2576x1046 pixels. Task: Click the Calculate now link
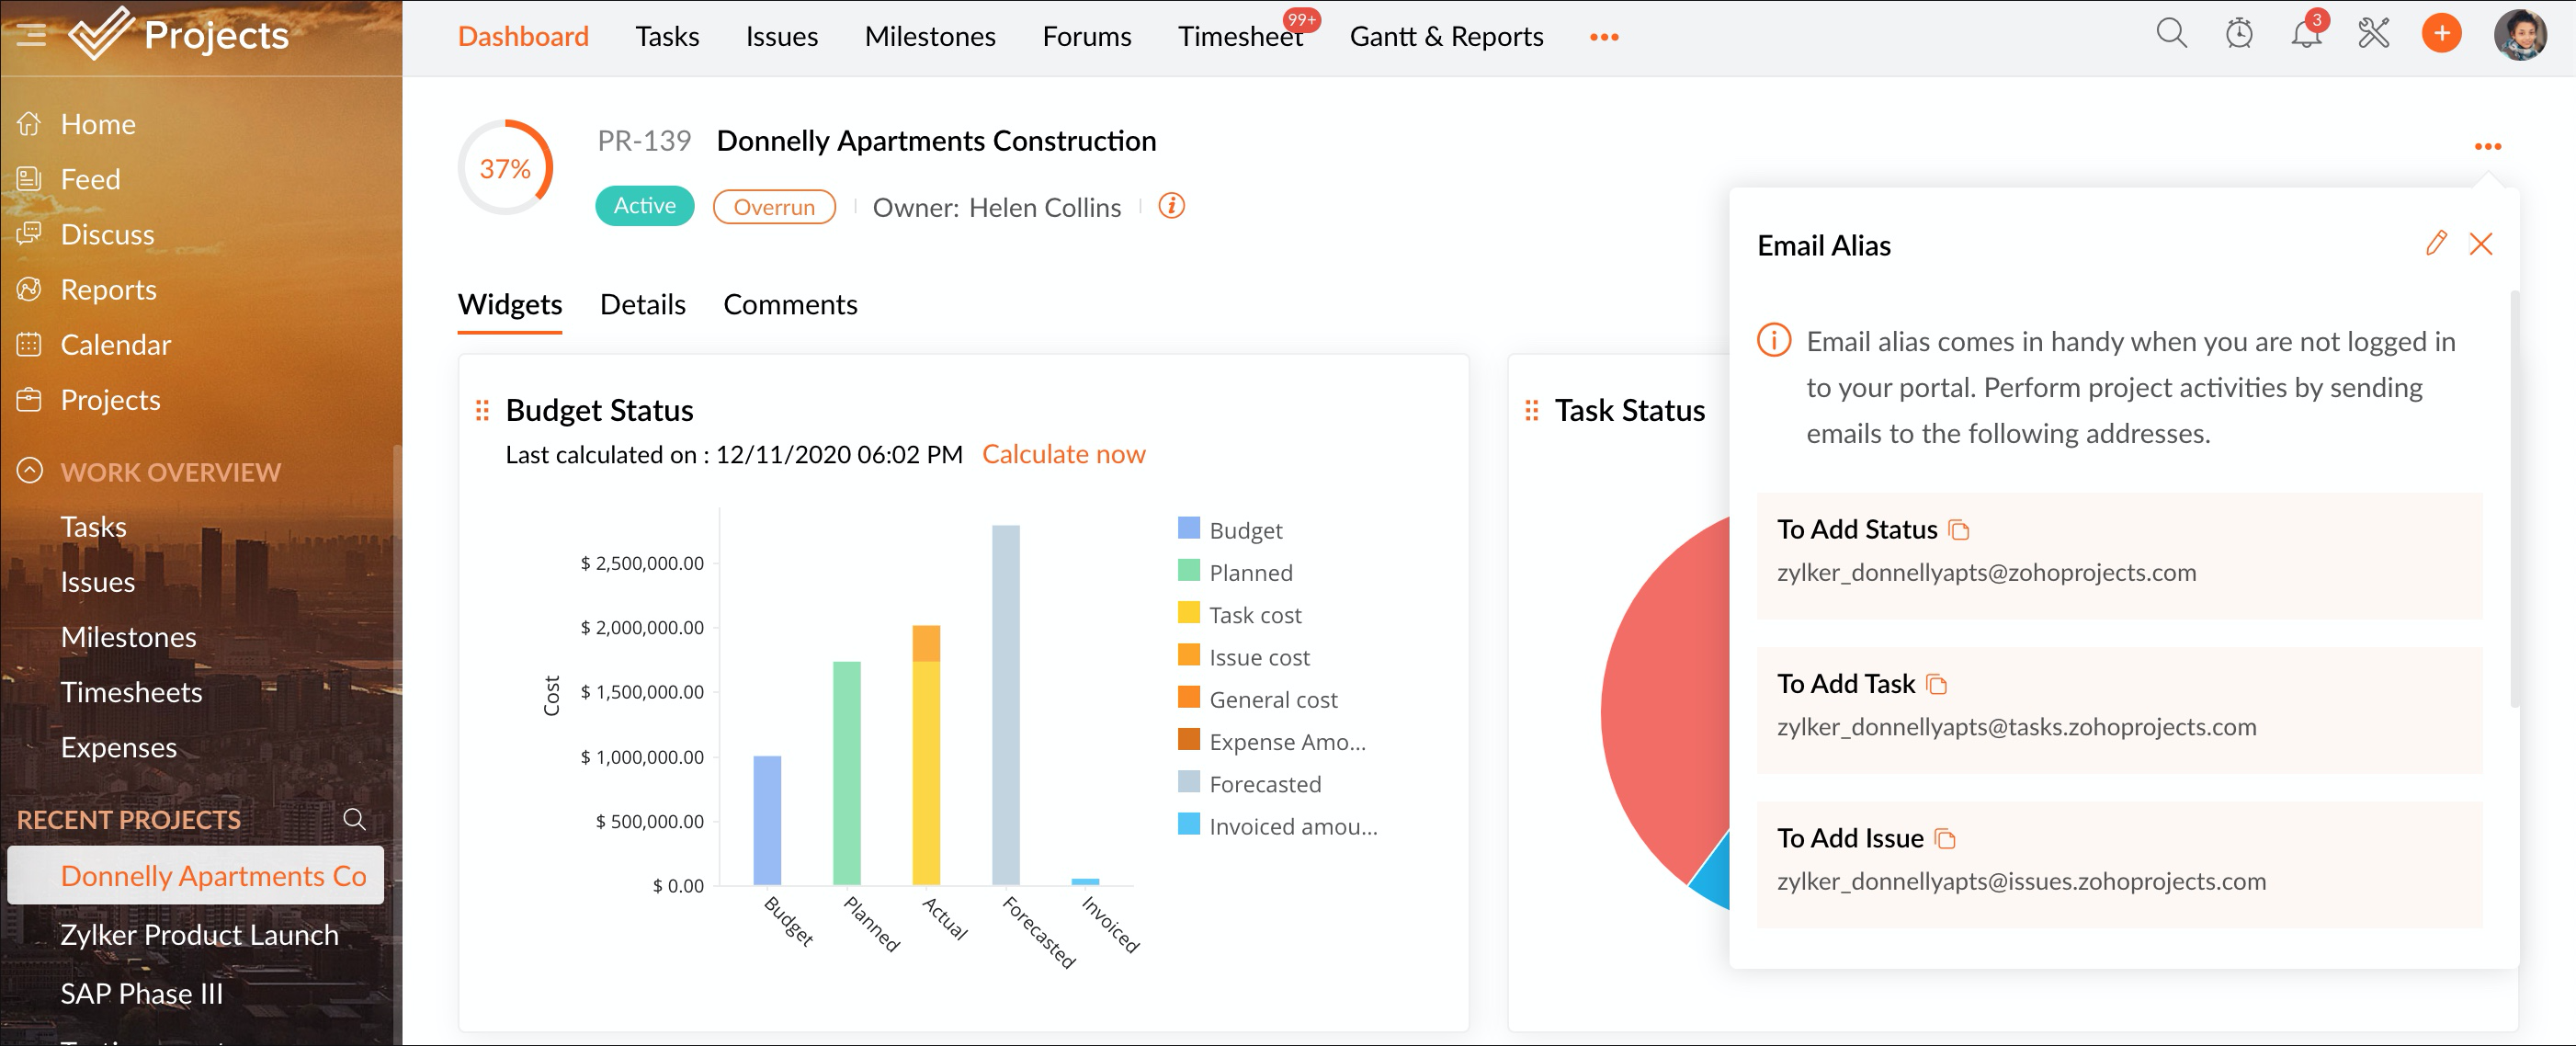(x=1063, y=454)
